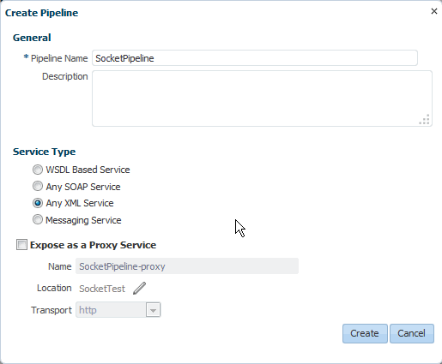Screen dimensions: 442x364
Task: Enable Expose as a Proxy Service checkbox
Action: click(21, 245)
